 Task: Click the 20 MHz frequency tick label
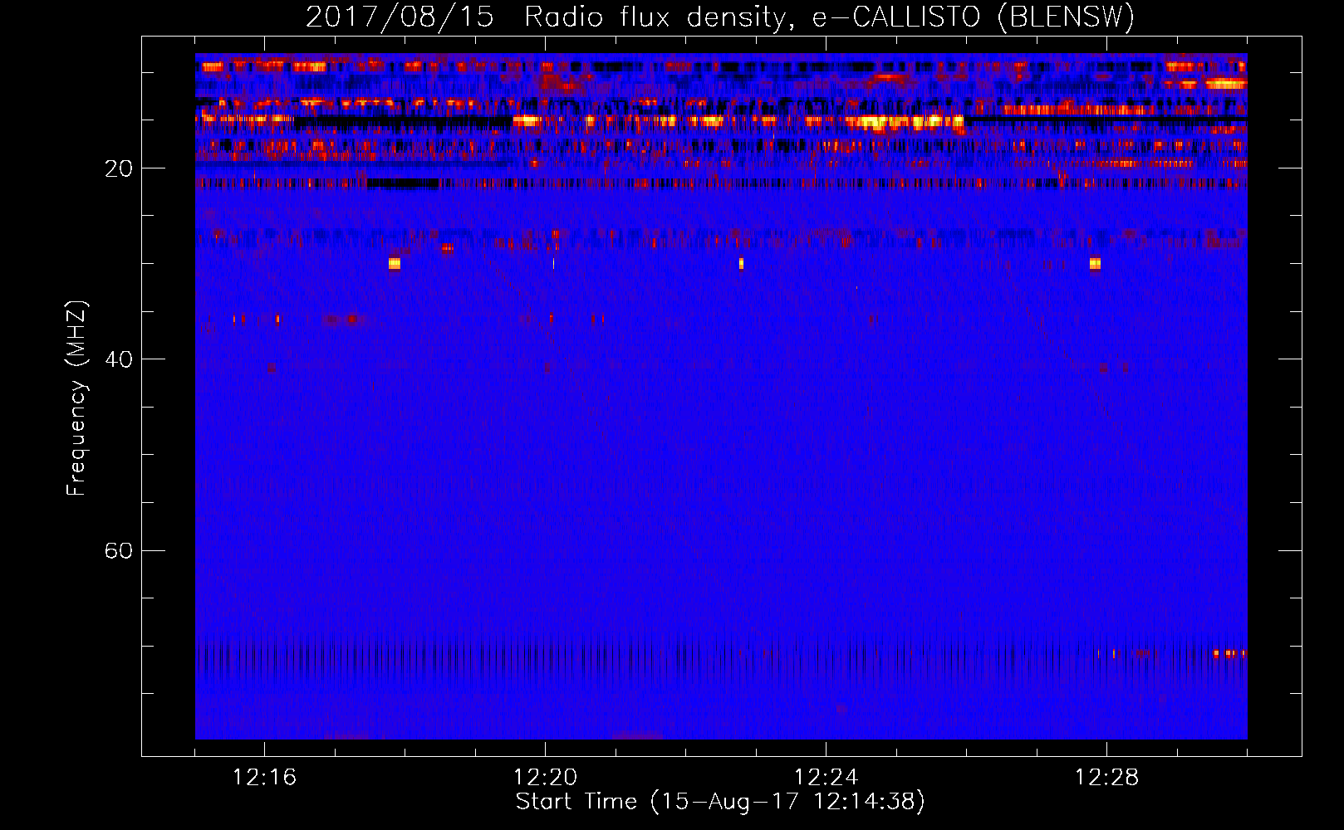(x=119, y=168)
